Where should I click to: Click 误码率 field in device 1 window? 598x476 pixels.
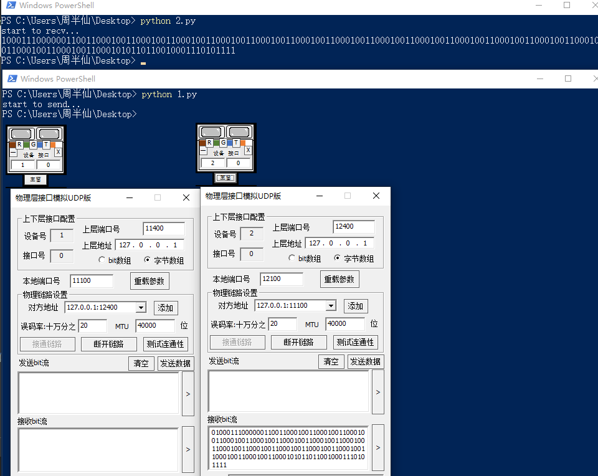(x=93, y=326)
